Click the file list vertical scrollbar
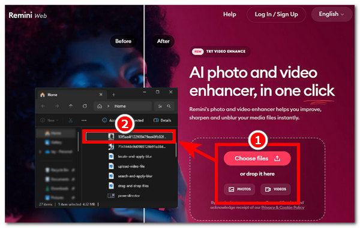Image resolution: width=360 pixels, height=228 pixels. pos(176,149)
